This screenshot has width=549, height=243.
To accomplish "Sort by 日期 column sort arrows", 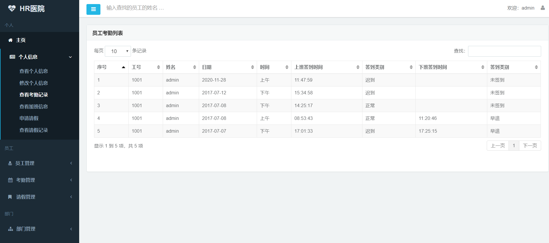I will pos(252,67).
